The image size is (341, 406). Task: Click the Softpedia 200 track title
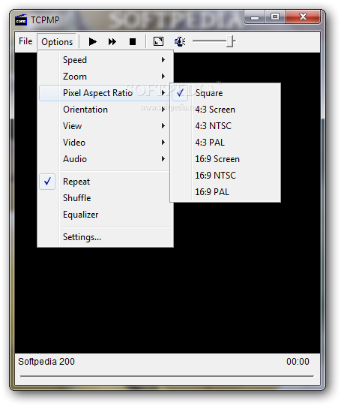point(46,362)
